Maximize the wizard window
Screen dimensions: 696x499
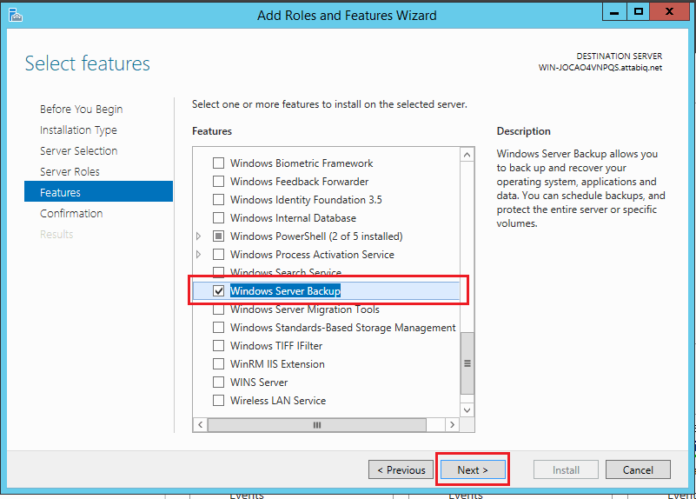[638, 12]
